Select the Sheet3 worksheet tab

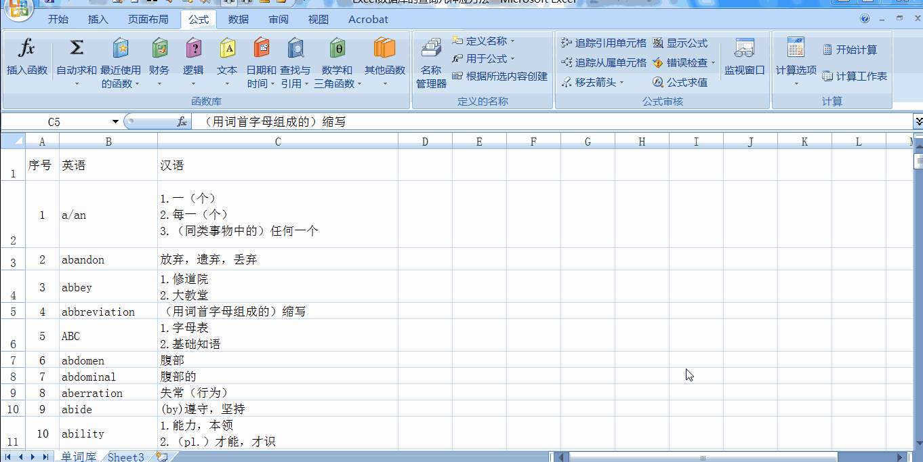(126, 457)
